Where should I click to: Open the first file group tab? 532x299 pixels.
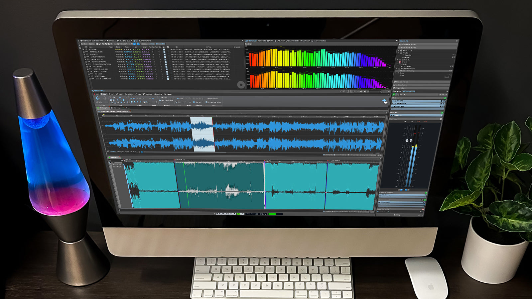[103, 108]
